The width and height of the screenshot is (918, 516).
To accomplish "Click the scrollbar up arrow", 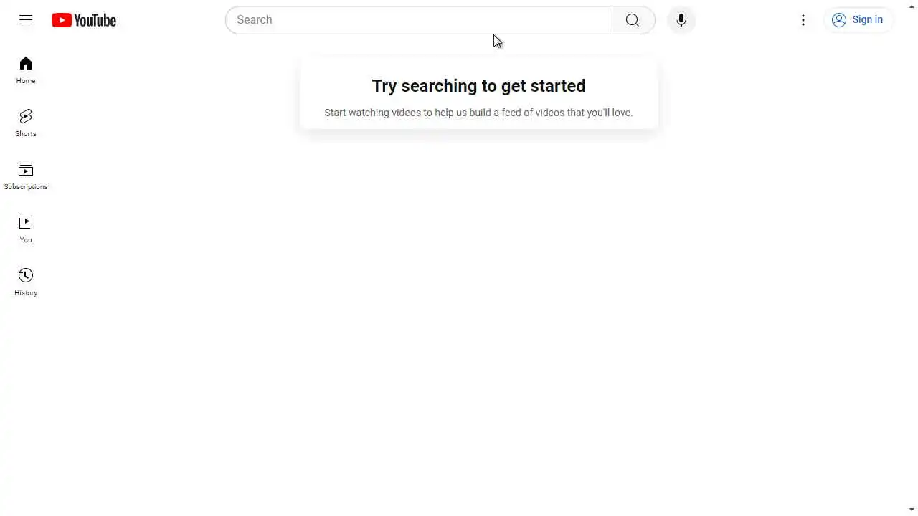I will pos(912,6).
